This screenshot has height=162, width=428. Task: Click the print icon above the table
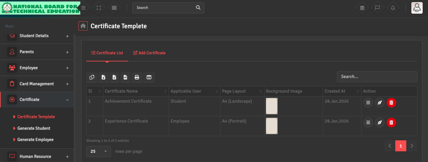pyautogui.click(x=137, y=77)
